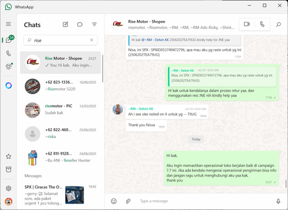
Task: Start a new chat with compose icon
Action: click(65, 24)
